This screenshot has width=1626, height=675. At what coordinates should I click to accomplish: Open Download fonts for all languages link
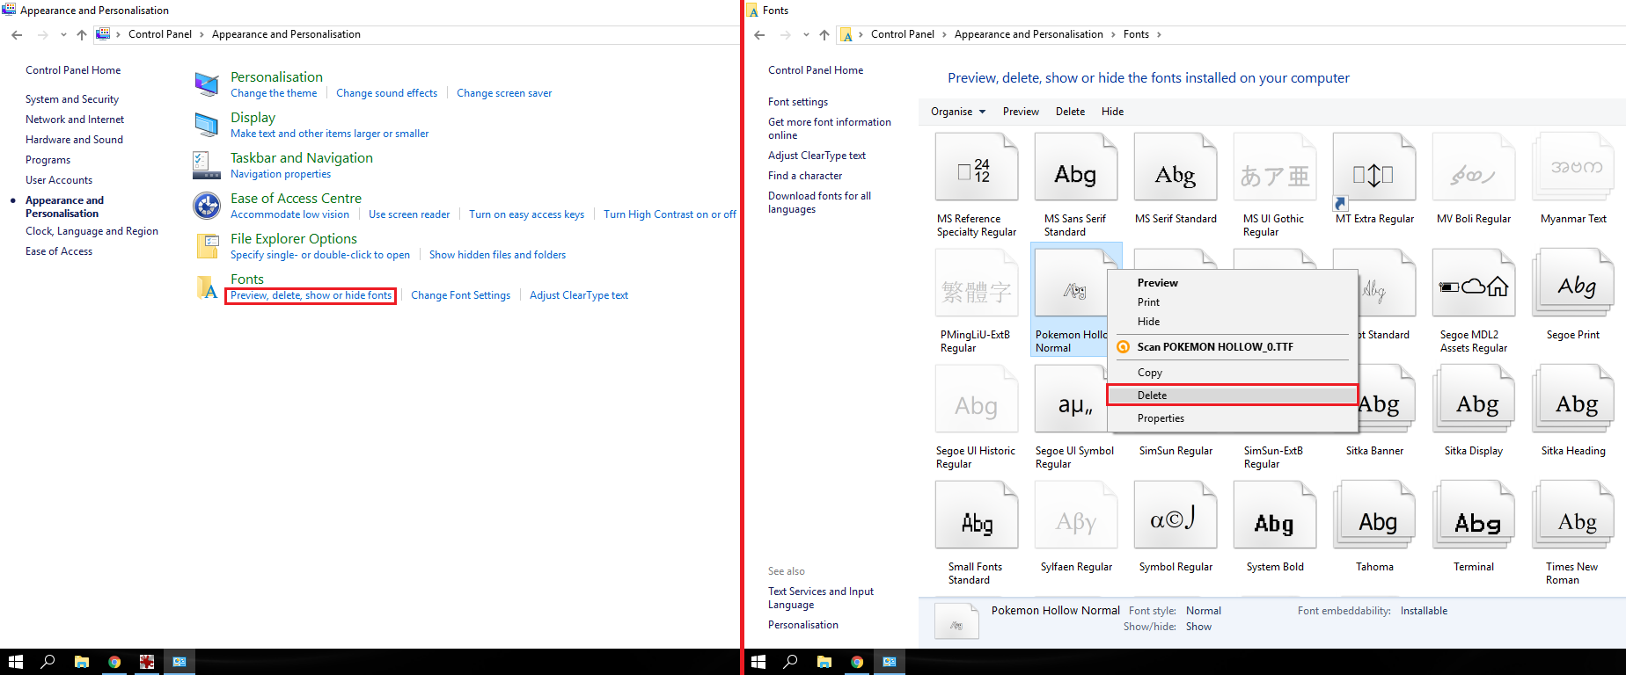tap(819, 202)
